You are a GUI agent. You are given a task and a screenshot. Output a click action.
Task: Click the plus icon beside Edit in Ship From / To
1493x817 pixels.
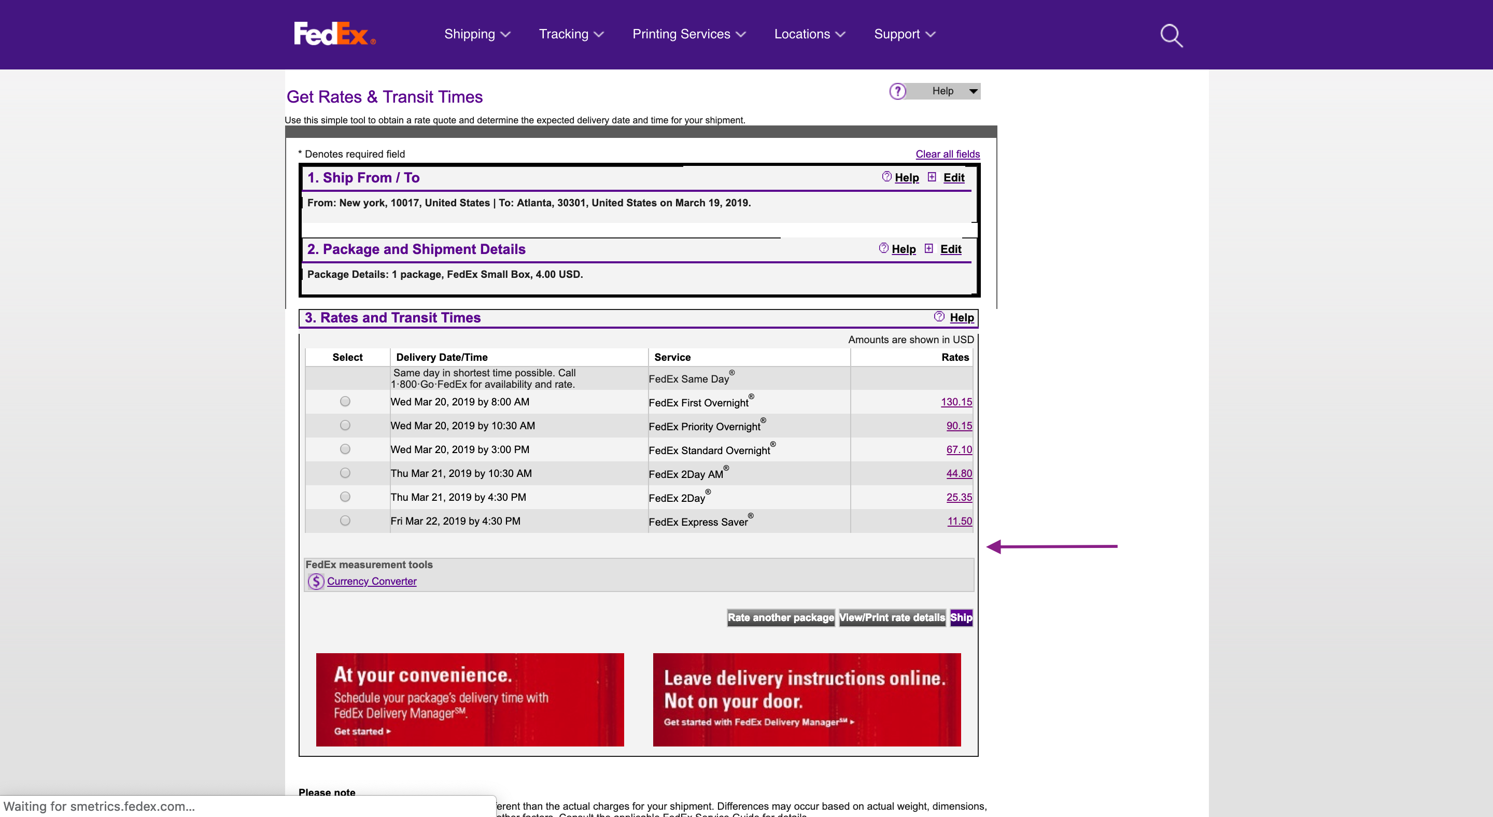click(x=932, y=177)
